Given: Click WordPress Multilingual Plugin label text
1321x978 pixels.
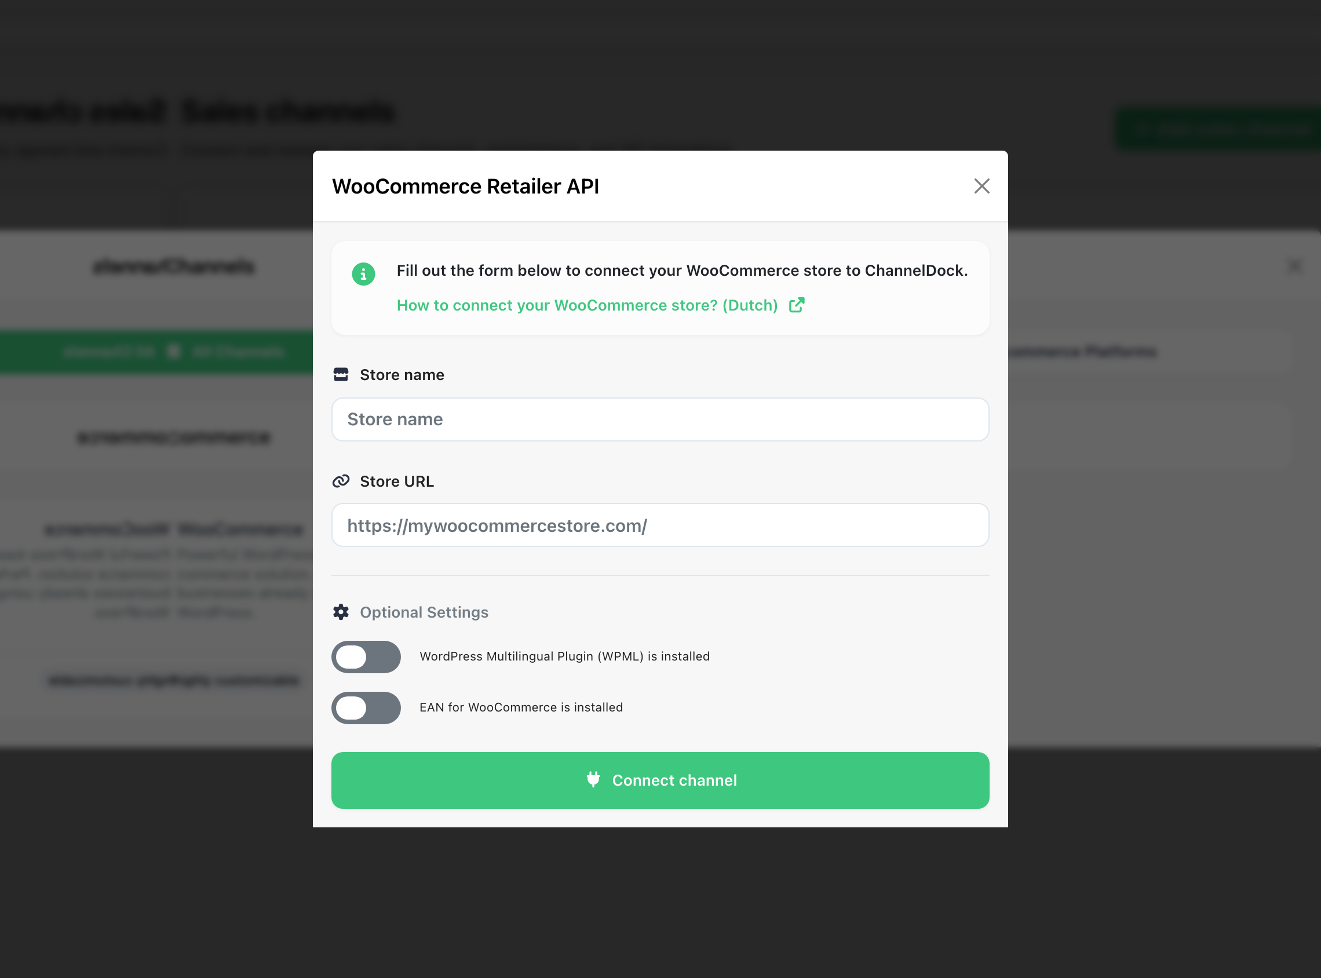Looking at the screenshot, I should pos(565,656).
